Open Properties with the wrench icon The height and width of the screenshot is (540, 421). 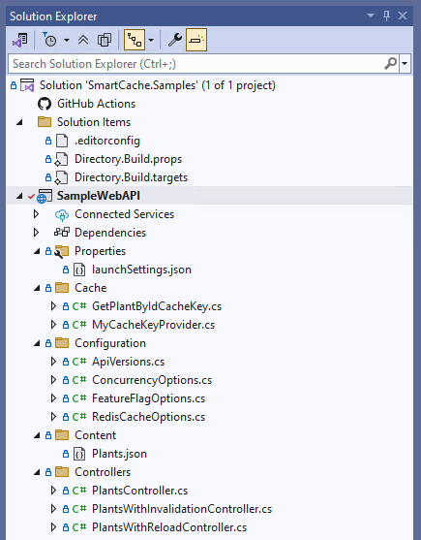click(x=175, y=41)
